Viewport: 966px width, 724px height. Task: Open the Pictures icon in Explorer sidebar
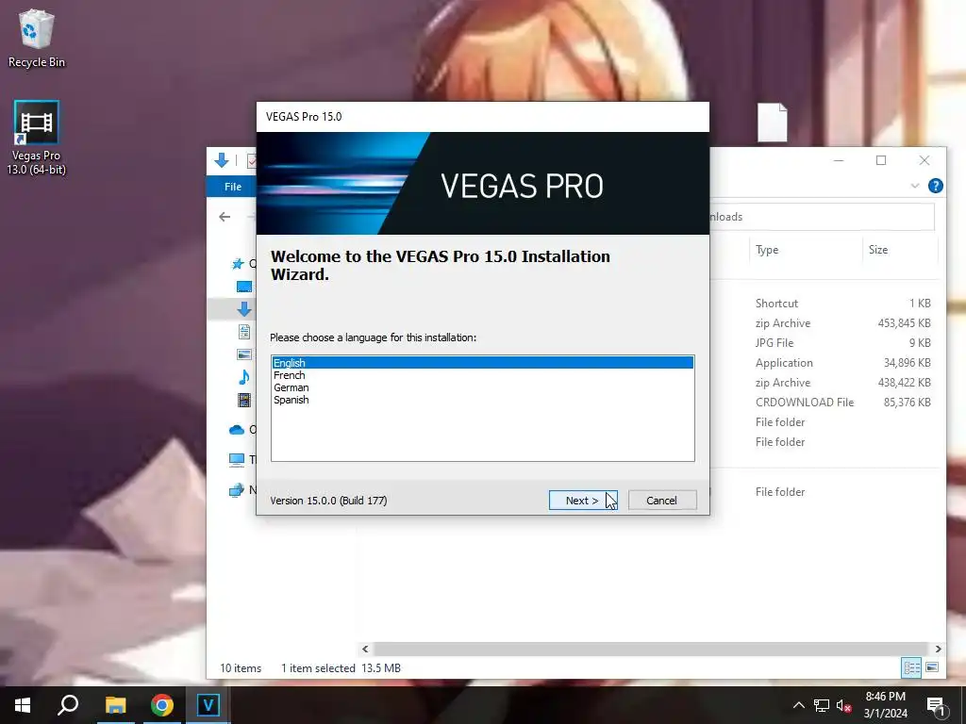point(244,354)
